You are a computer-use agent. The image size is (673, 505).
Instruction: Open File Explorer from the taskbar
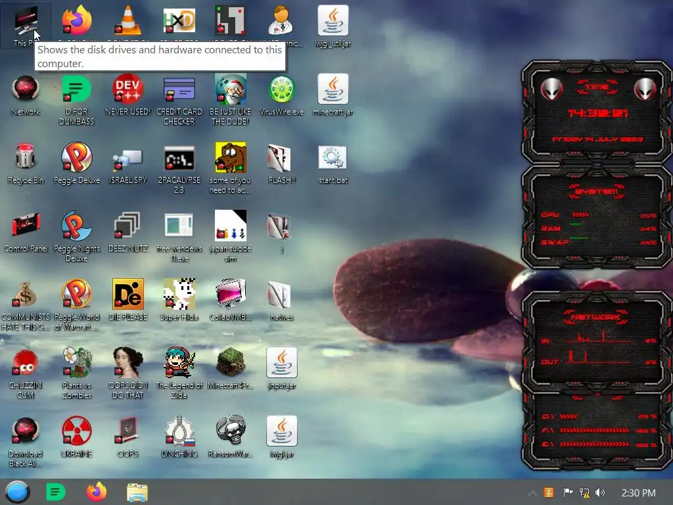point(137,493)
